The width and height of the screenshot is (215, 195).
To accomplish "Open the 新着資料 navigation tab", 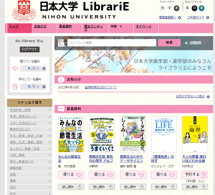I will [x=69, y=28].
